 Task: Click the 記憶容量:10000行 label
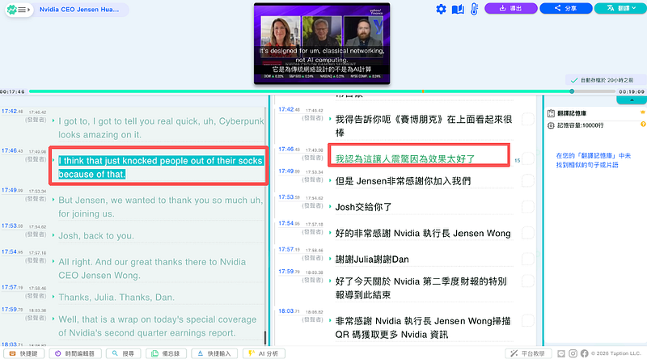[x=580, y=125]
